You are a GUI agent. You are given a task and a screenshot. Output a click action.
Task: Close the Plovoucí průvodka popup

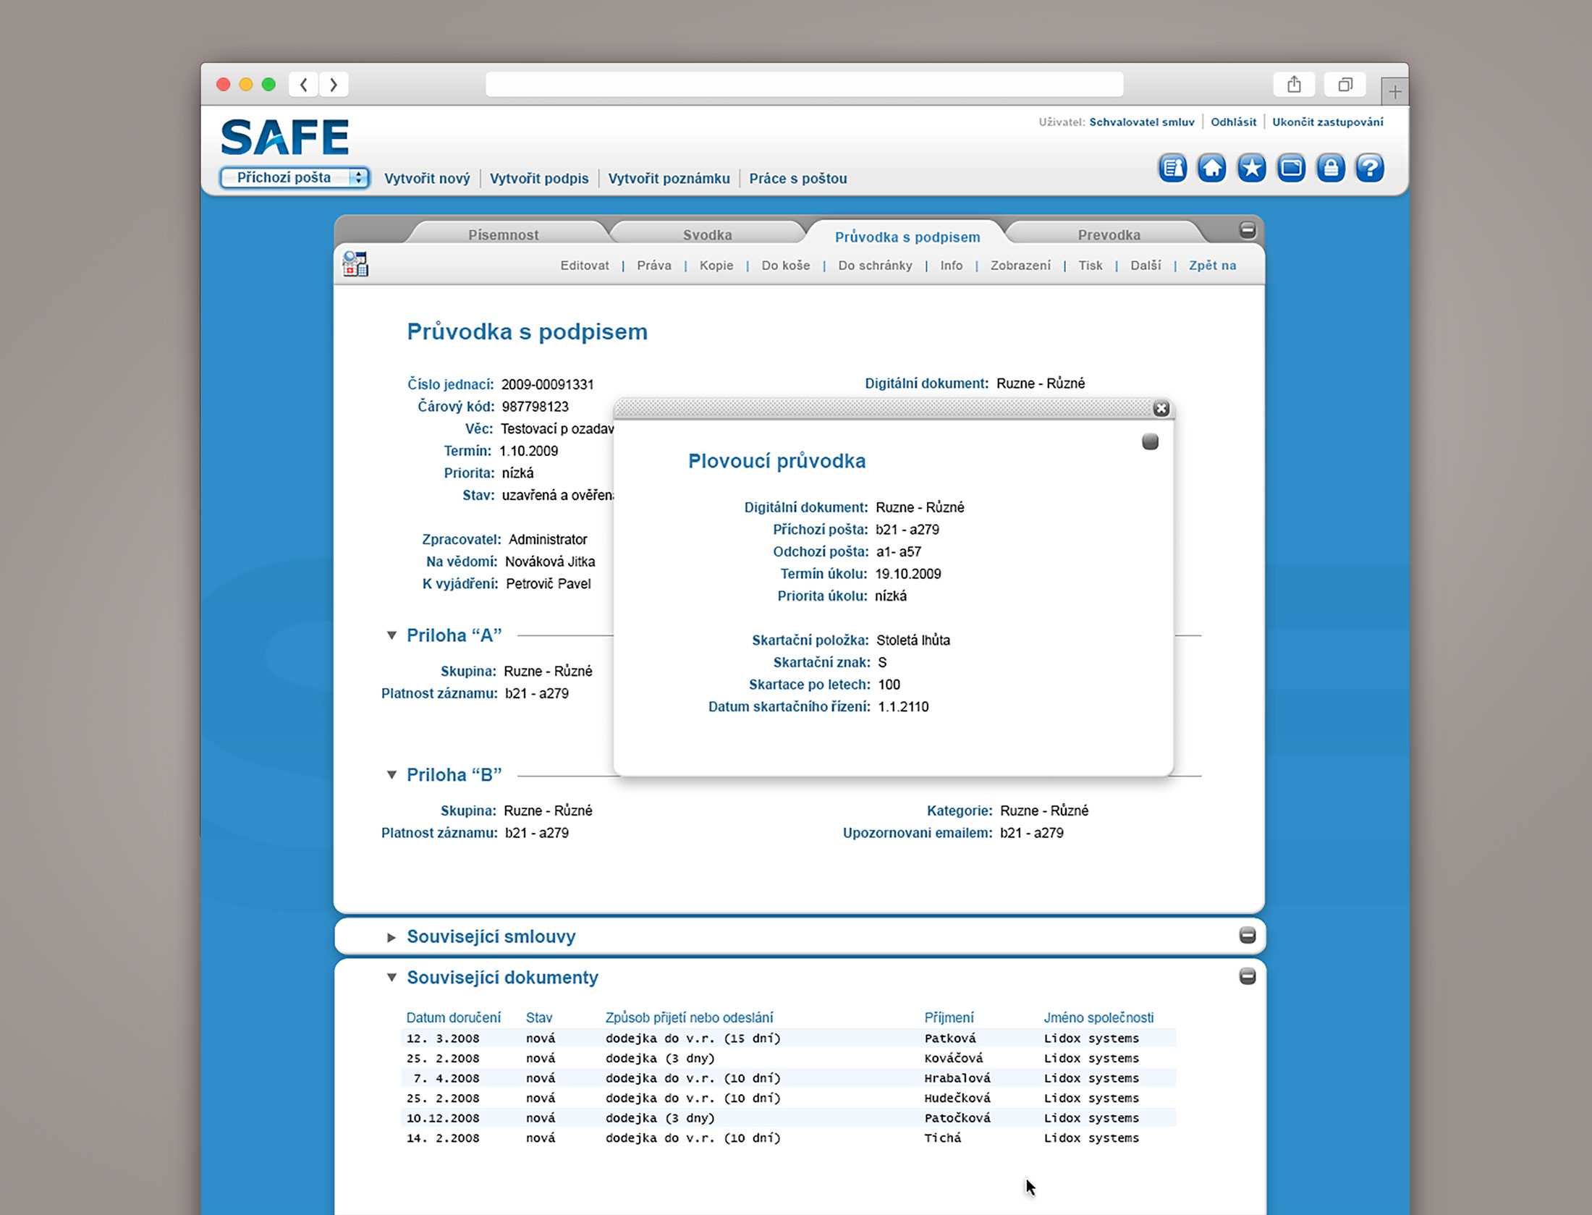click(x=1161, y=409)
